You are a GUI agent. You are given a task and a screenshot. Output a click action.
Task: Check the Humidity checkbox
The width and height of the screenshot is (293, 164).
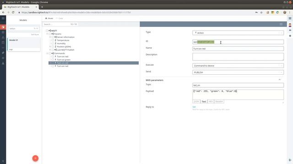[x=53, y=44]
